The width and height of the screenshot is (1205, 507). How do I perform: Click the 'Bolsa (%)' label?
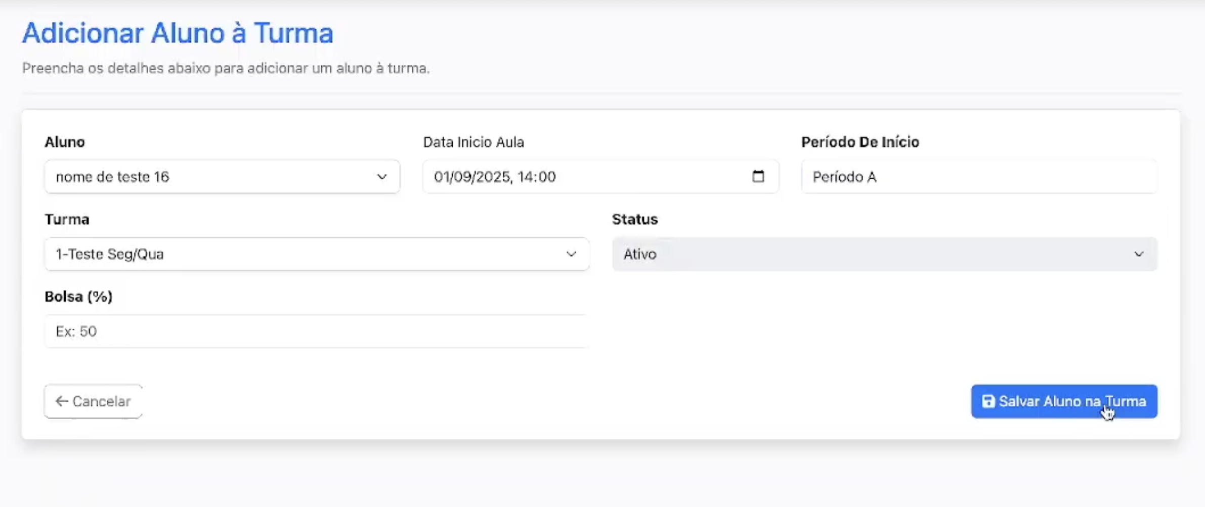(x=78, y=296)
